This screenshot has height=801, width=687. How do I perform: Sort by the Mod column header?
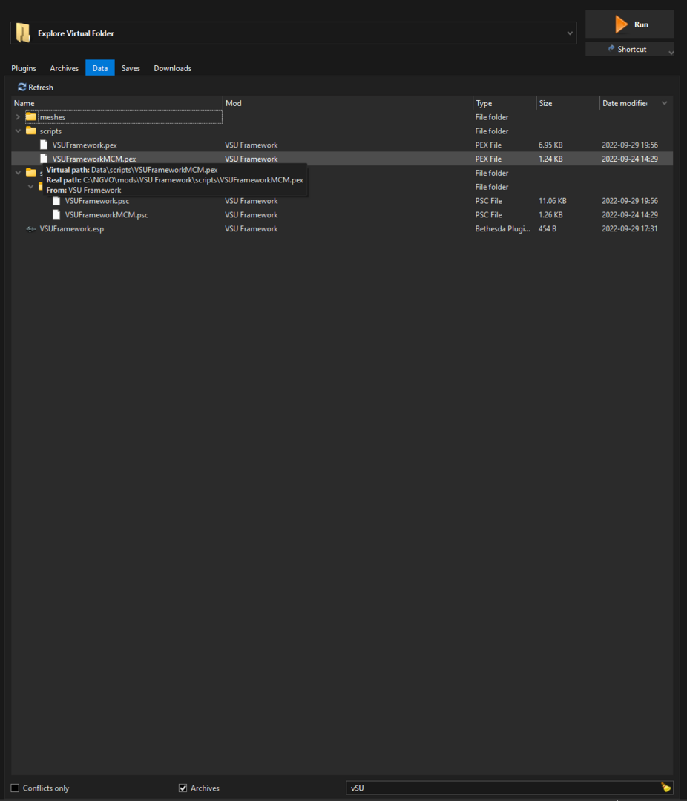coord(348,103)
